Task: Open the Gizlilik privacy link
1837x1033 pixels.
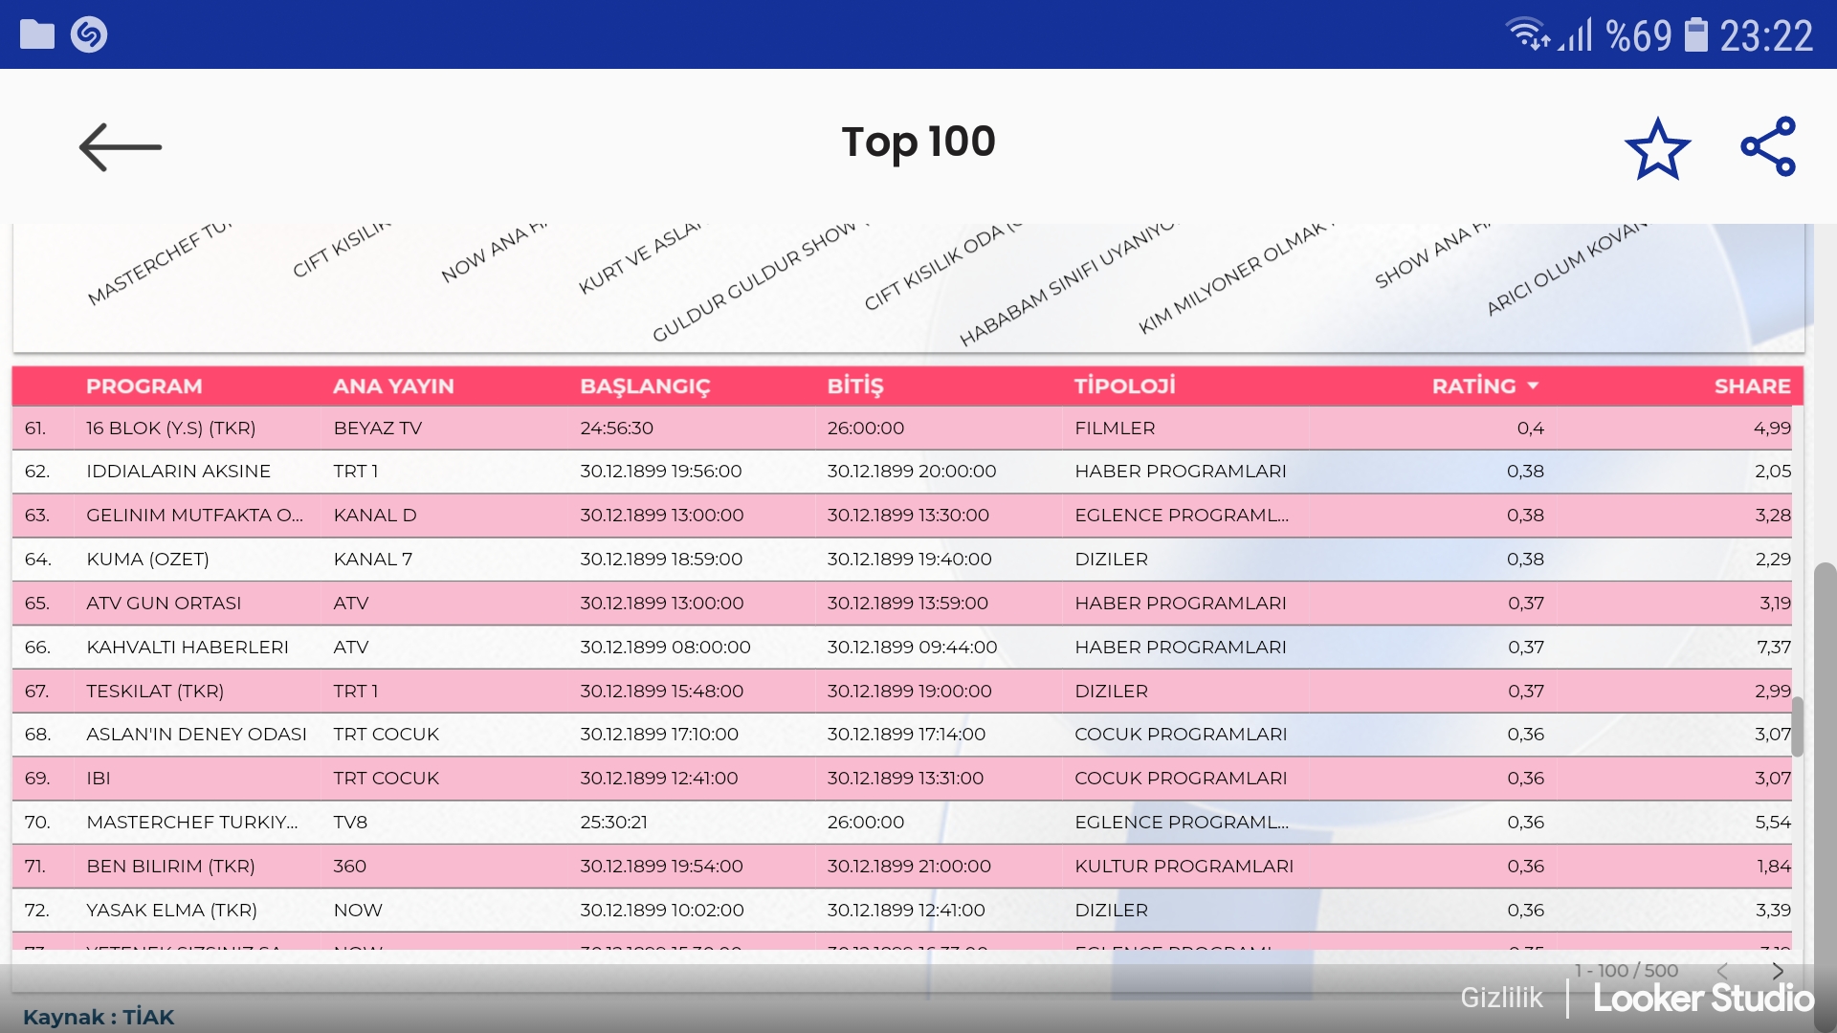Action: pos(1501,998)
